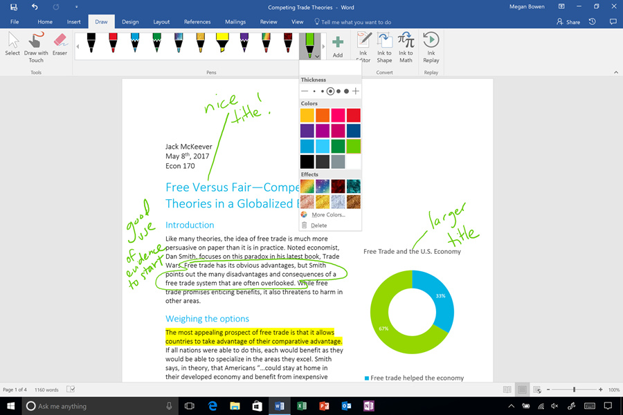
Task: Open the File tab
Action: point(15,22)
